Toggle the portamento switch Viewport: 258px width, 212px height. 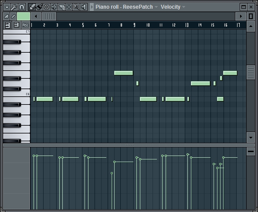click(13, 16)
